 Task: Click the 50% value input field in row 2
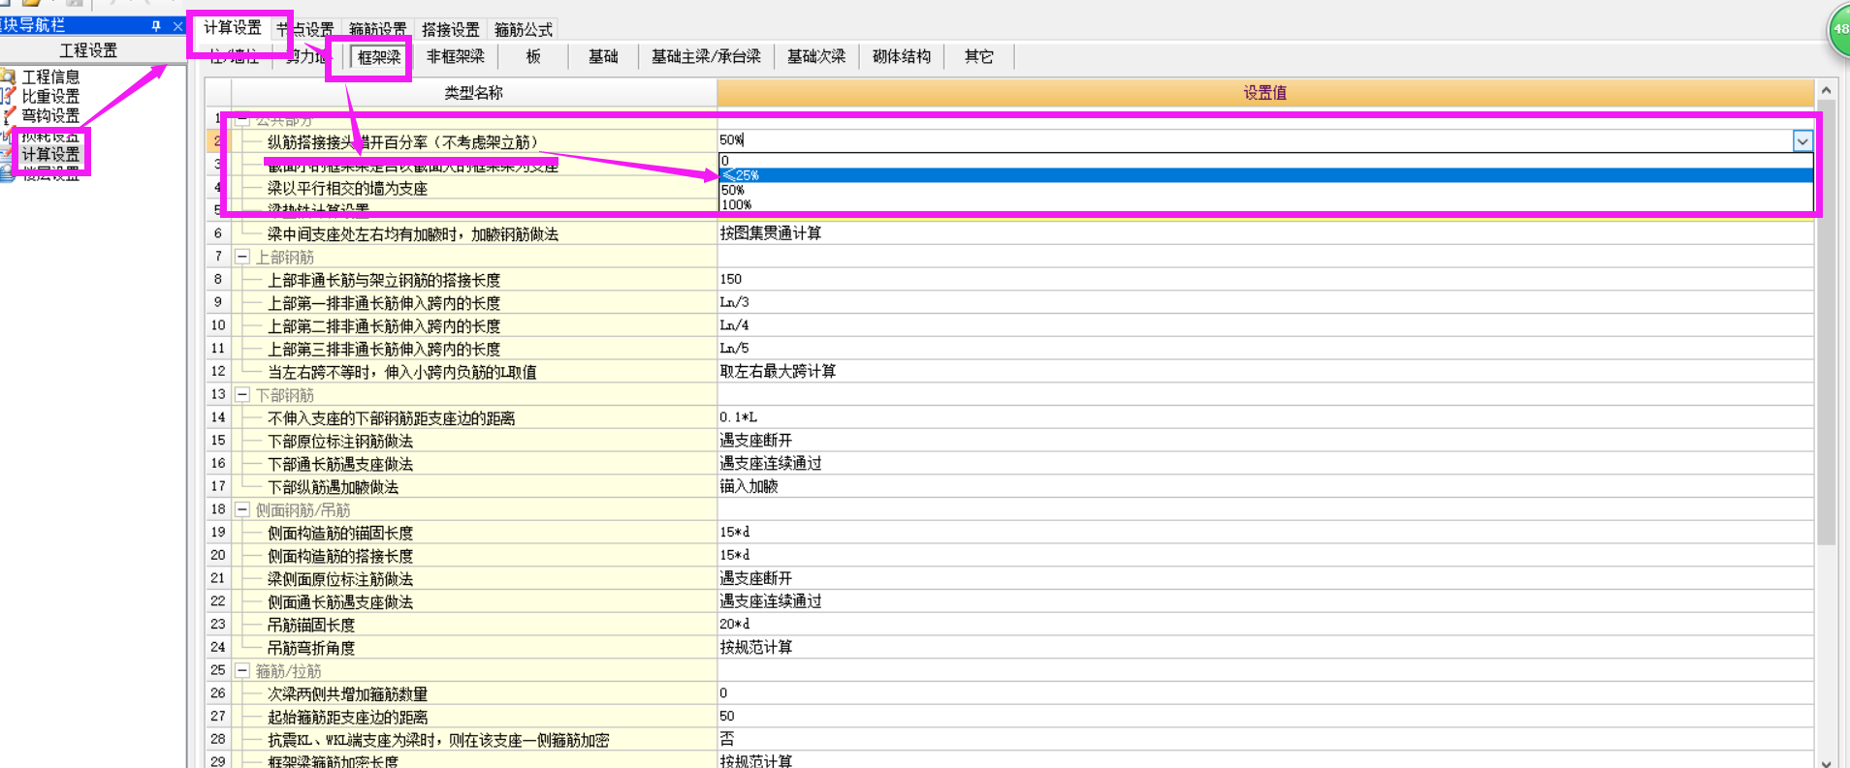1256,140
